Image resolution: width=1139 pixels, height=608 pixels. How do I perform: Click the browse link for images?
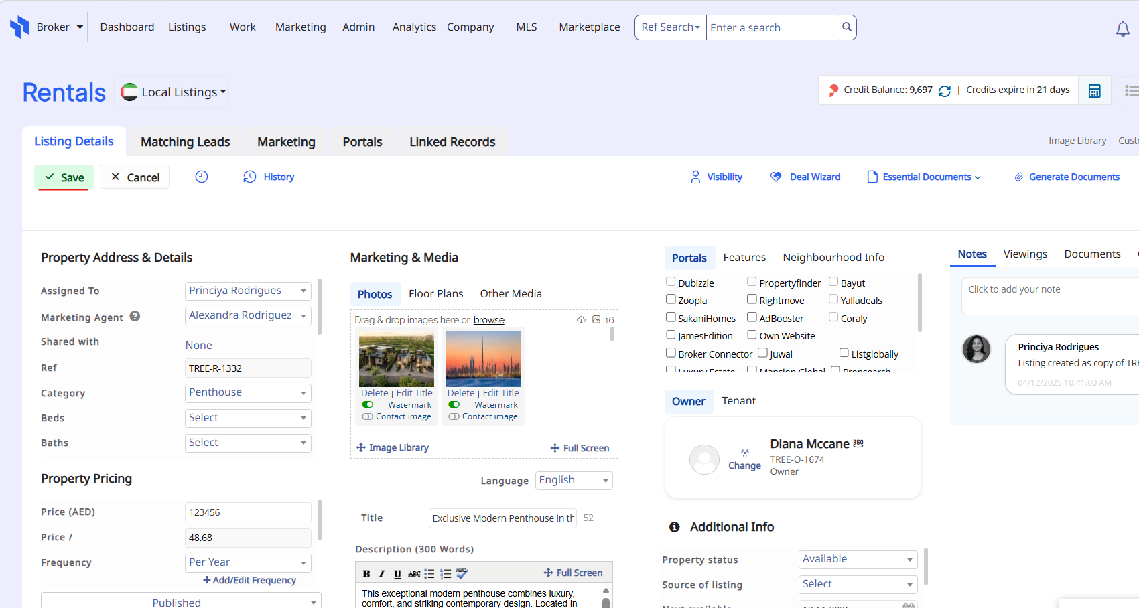click(488, 320)
